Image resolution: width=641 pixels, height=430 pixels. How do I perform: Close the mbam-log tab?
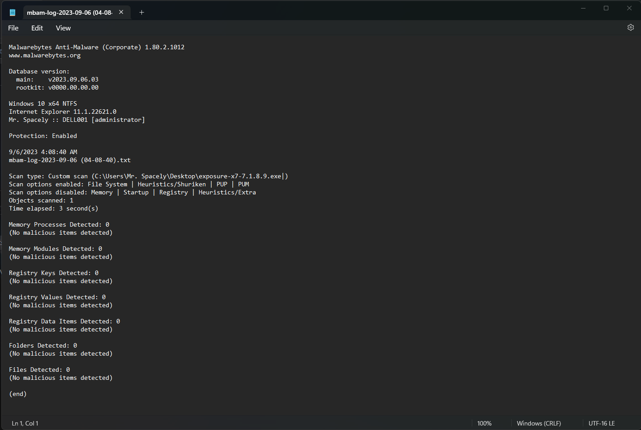pyautogui.click(x=121, y=13)
